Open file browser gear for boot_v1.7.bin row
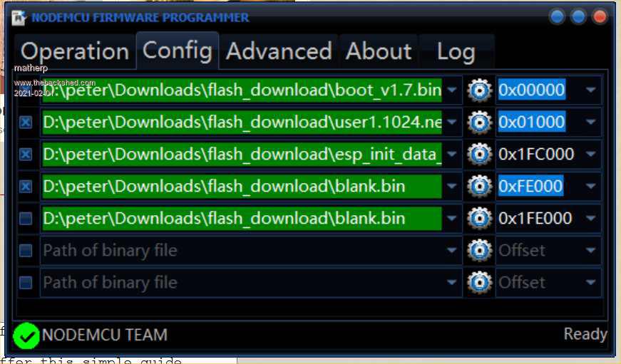The height and width of the screenshot is (364, 621). 479,90
